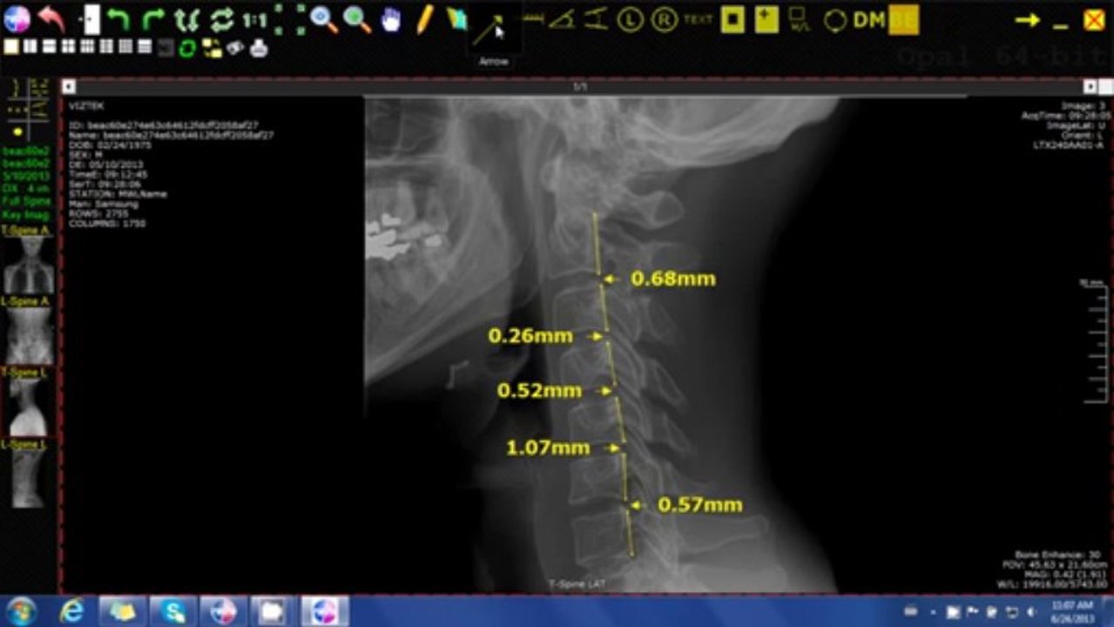Click the yellow circle ROI tool
Screen dimensions: 1114x627
pos(834,19)
